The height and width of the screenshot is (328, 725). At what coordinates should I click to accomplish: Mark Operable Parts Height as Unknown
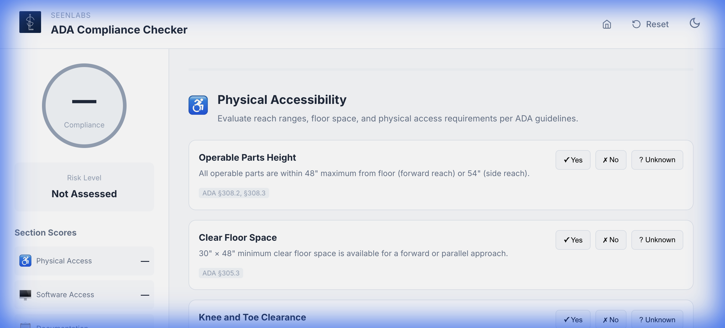(657, 160)
